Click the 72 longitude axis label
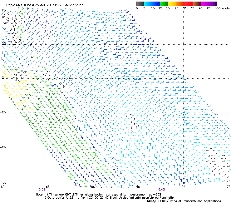Image resolution: width=231 pixels, height=203 pixels. click(183, 187)
